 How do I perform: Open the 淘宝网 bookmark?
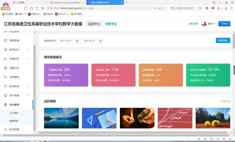48,14
